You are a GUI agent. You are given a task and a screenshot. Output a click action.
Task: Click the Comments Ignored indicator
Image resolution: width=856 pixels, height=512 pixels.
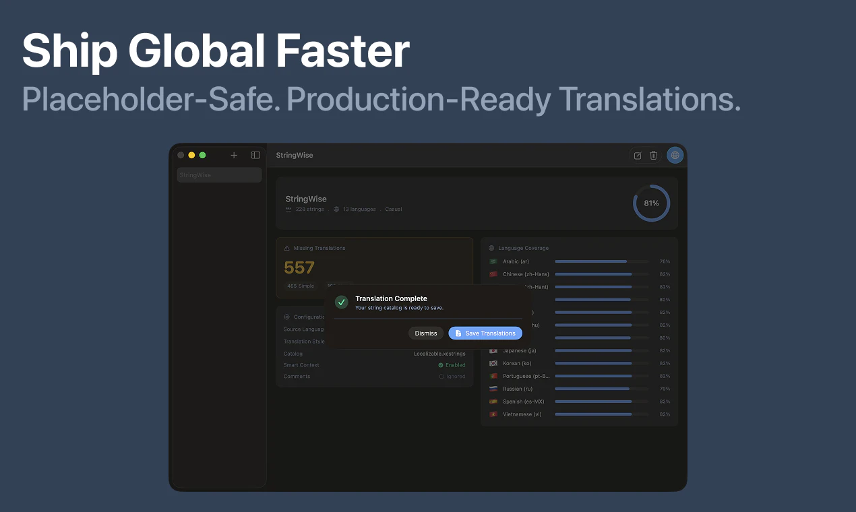click(x=452, y=377)
